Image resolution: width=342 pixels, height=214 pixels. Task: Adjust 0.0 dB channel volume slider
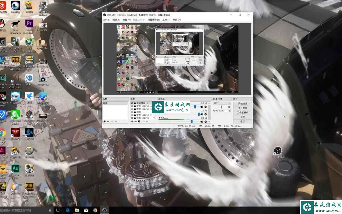tap(199, 114)
